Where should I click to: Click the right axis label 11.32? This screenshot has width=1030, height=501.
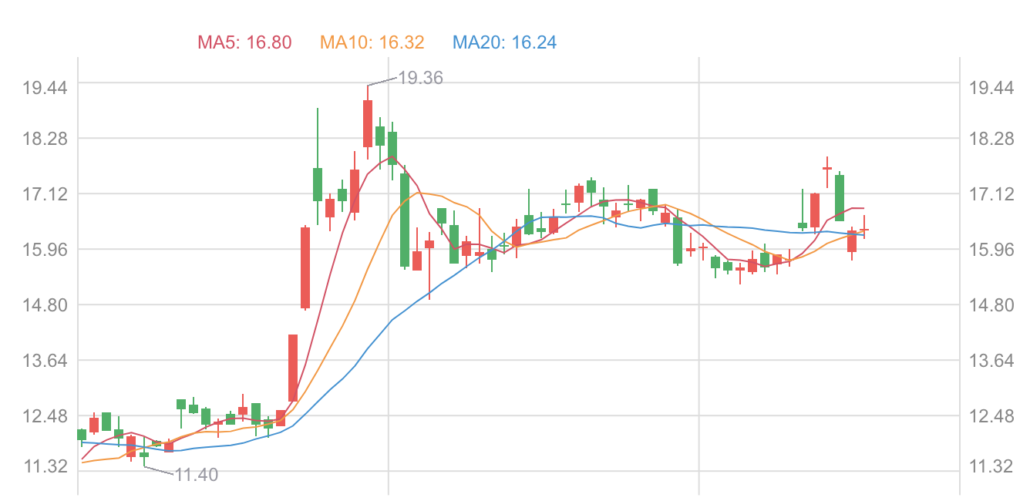click(991, 466)
